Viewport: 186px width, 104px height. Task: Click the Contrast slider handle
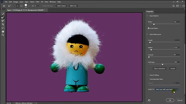click(x=149, y=57)
